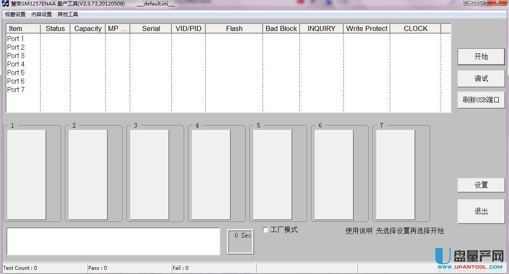This screenshot has width=509, height=274.
Task: Open the 视窗设置 menu
Action: (x=15, y=14)
